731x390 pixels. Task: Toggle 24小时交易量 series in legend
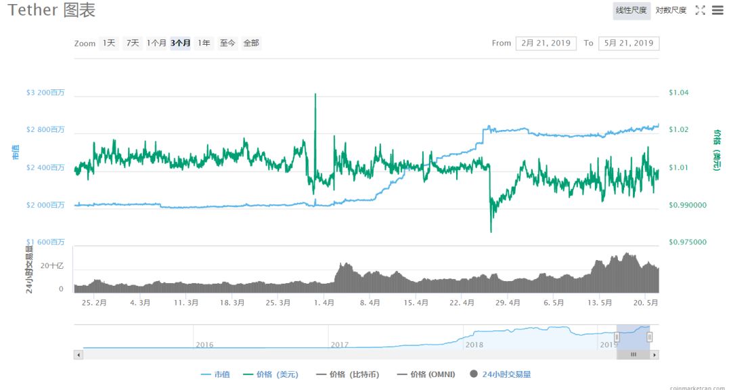501,374
